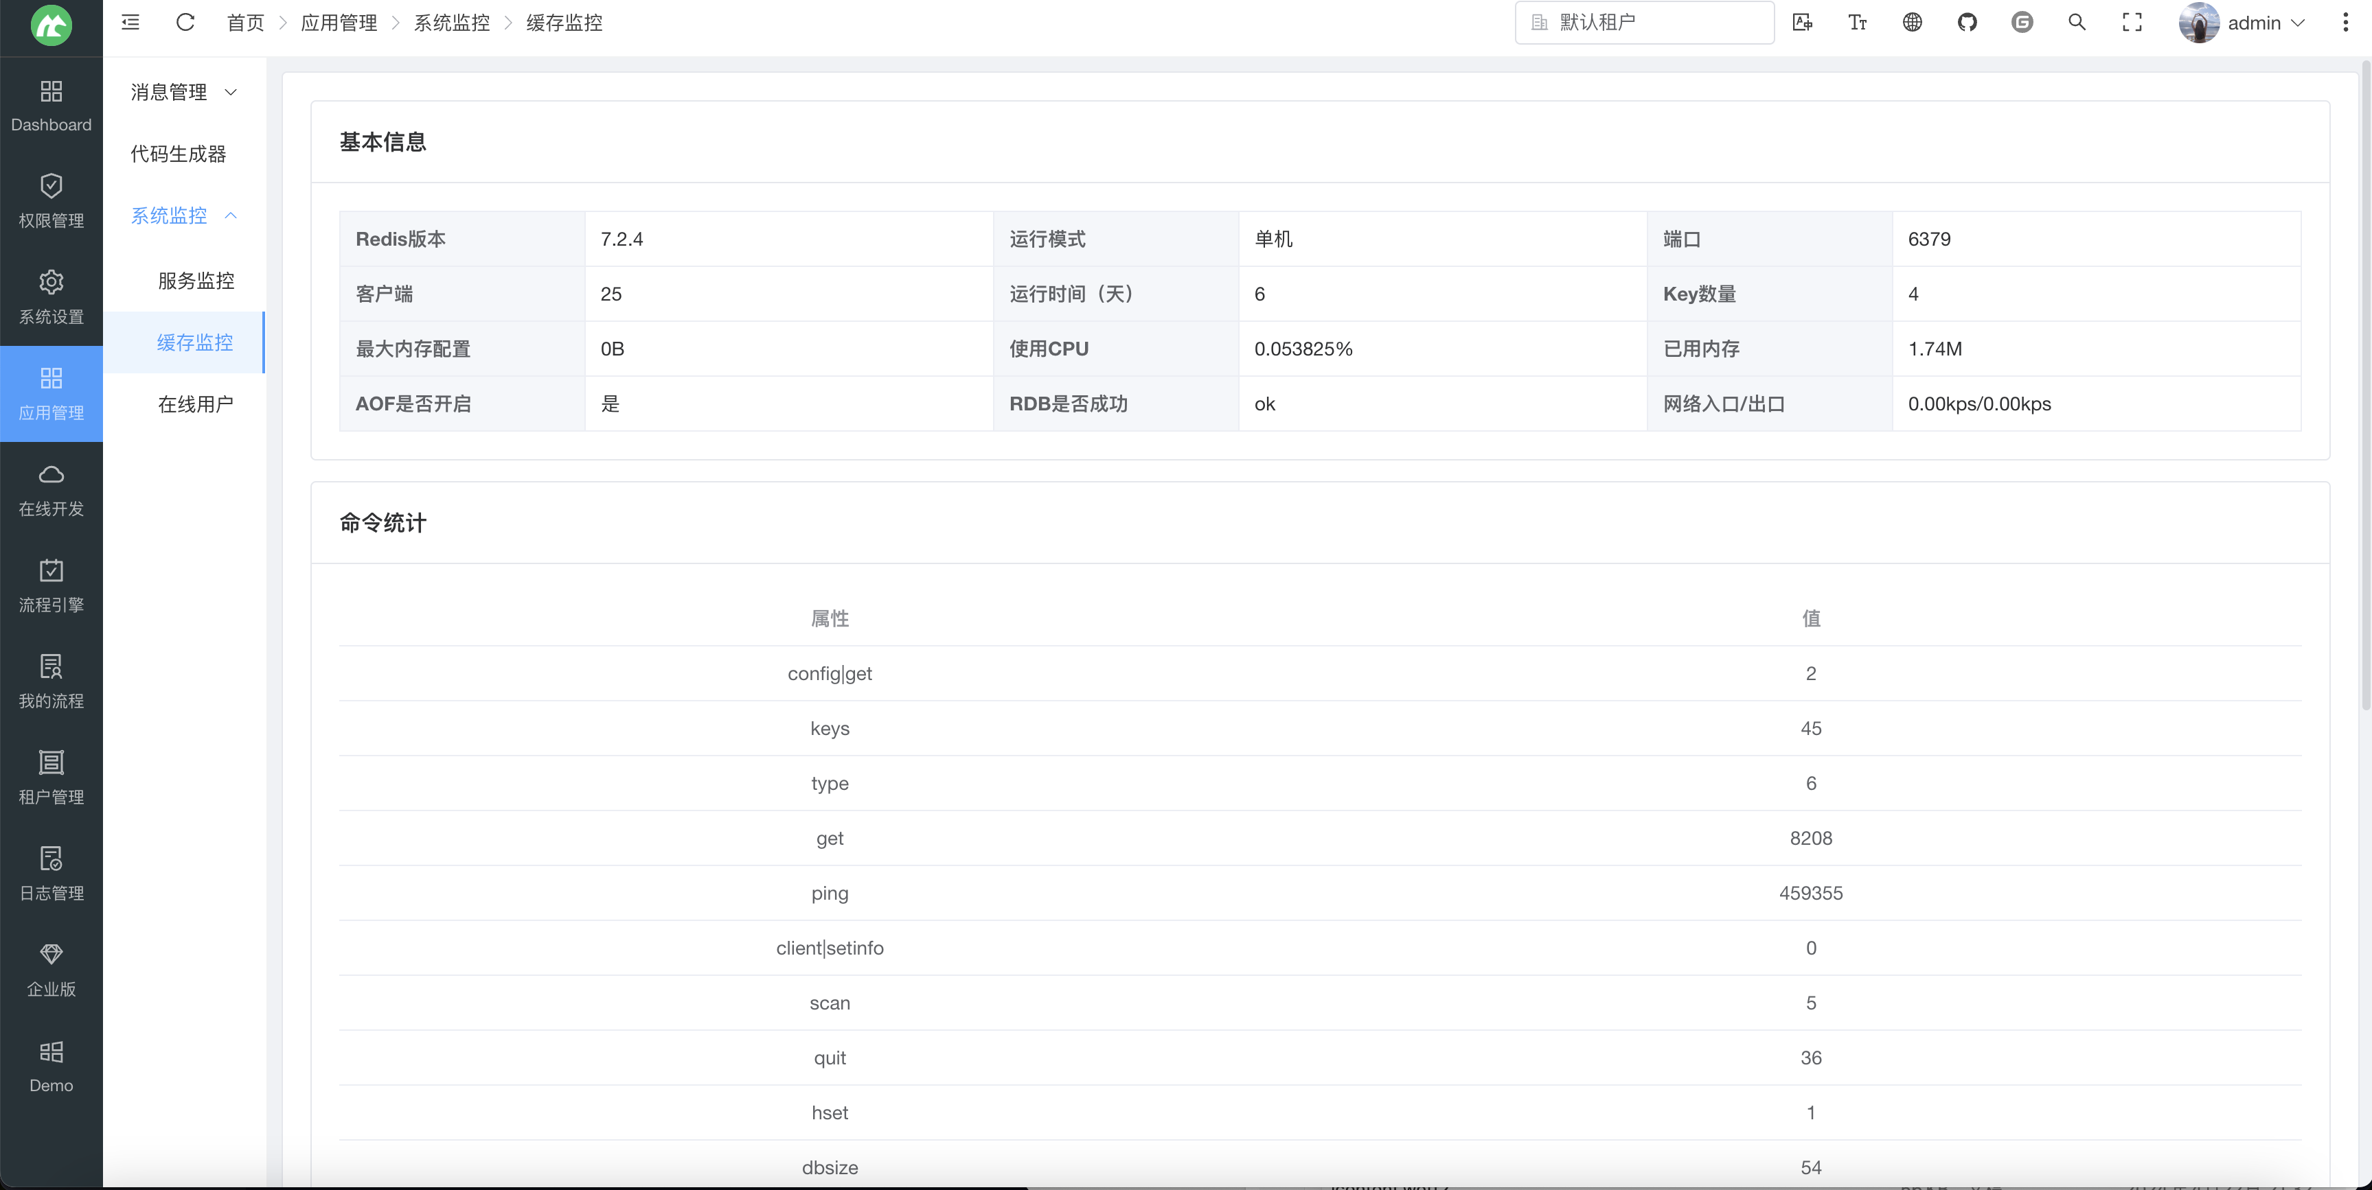This screenshot has height=1190, width=2372.
Task: Click the sidebar collapse menu icon
Action: pyautogui.click(x=130, y=22)
